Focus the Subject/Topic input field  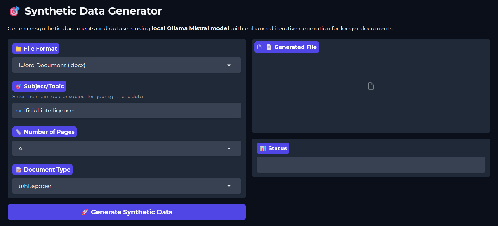[127, 110]
